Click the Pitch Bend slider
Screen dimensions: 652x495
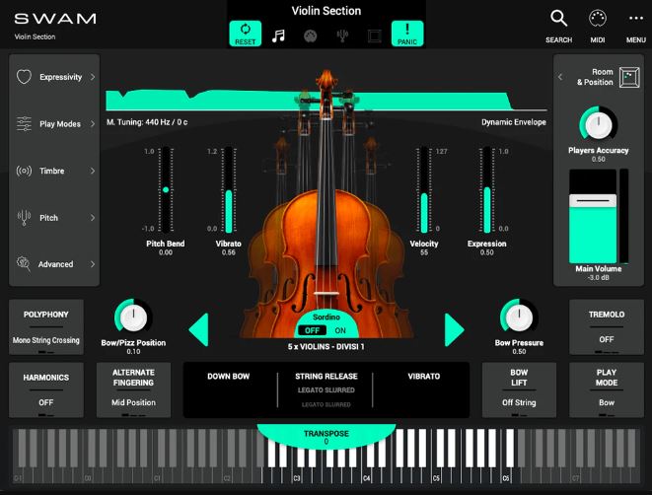click(166, 189)
